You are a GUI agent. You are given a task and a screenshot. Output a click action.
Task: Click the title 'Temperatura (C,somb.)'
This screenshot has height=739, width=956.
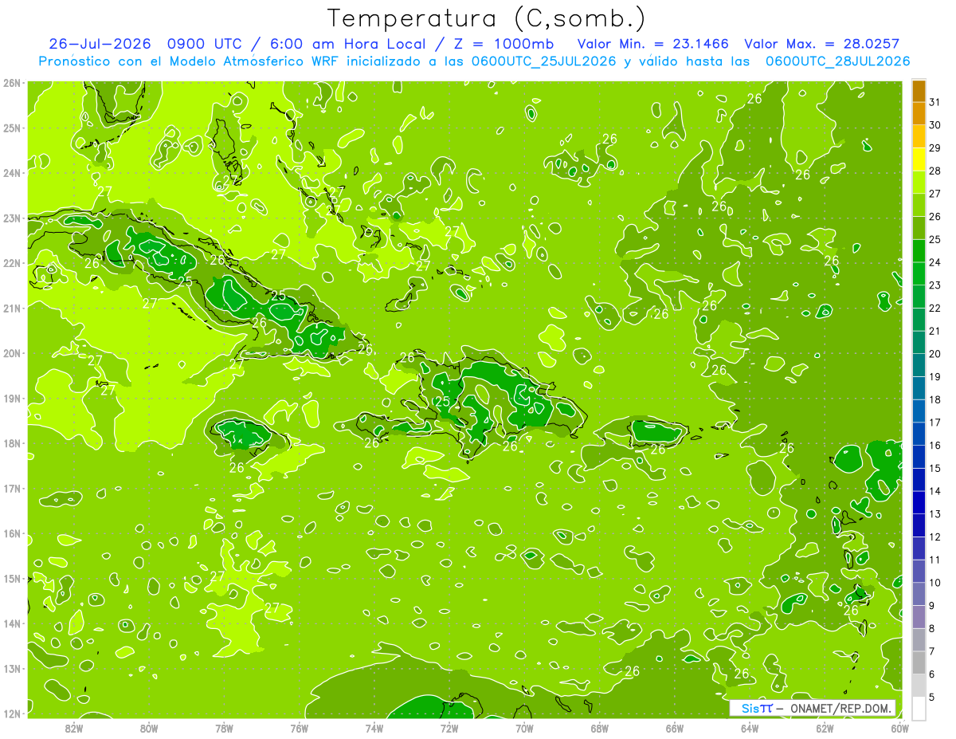(x=487, y=18)
